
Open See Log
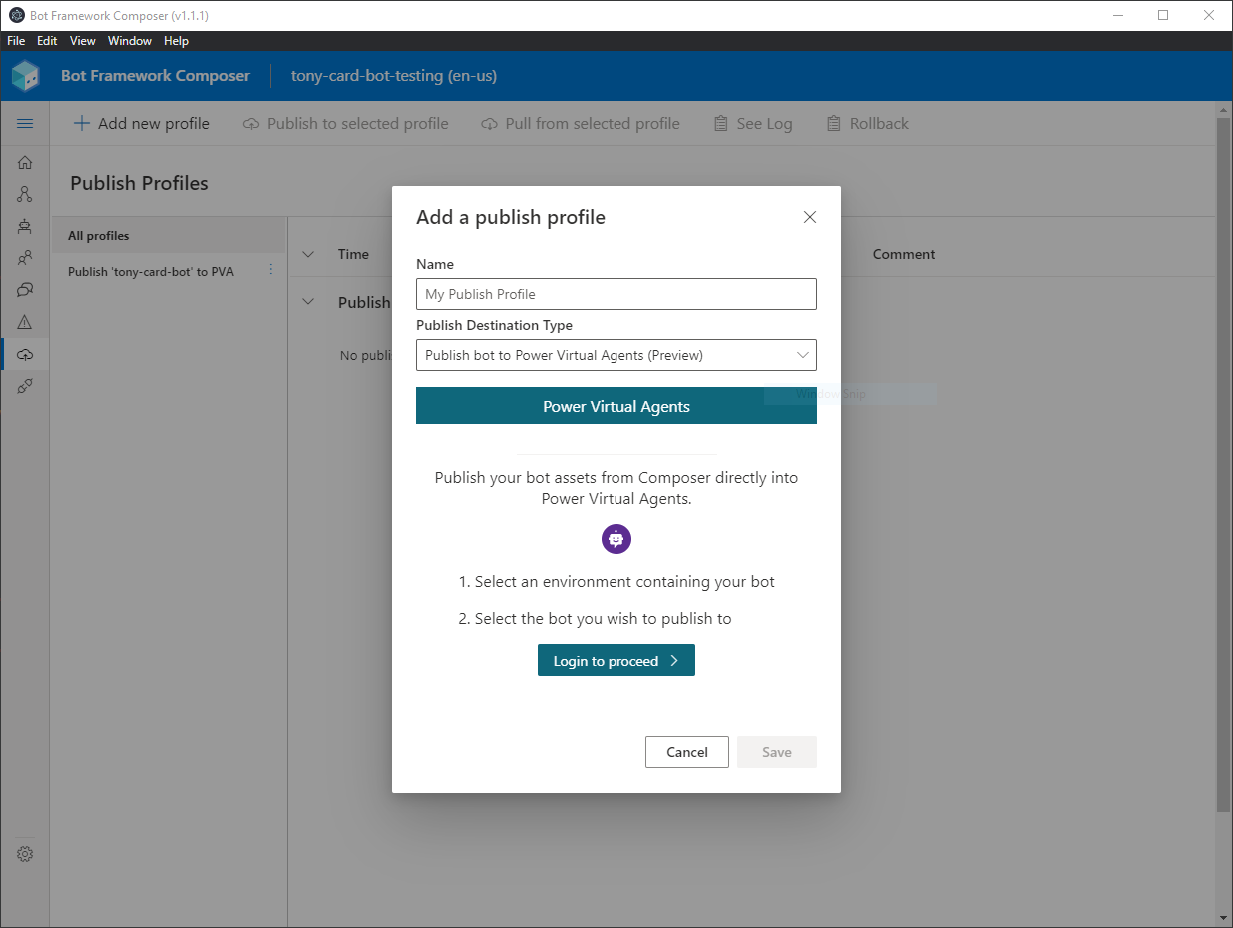coord(753,124)
